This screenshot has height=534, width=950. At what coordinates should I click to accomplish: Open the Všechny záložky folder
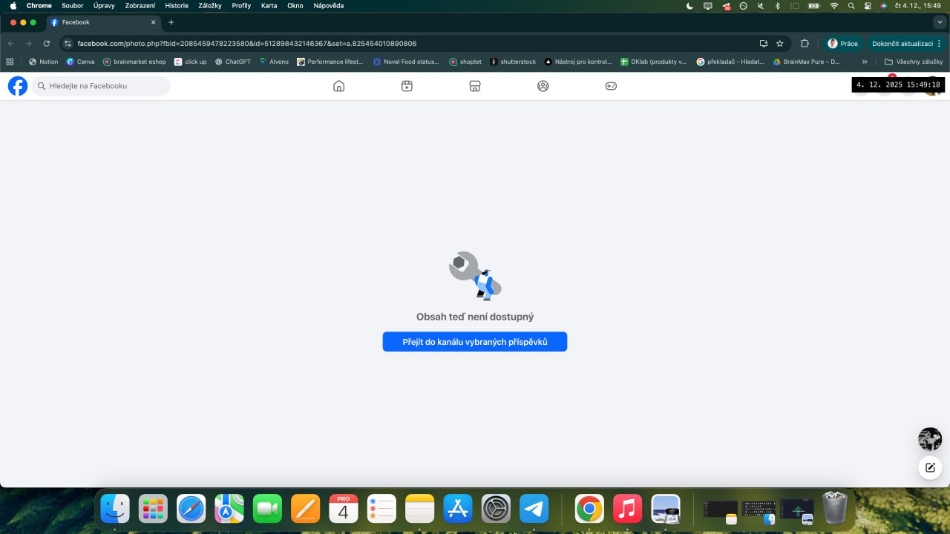[914, 62]
